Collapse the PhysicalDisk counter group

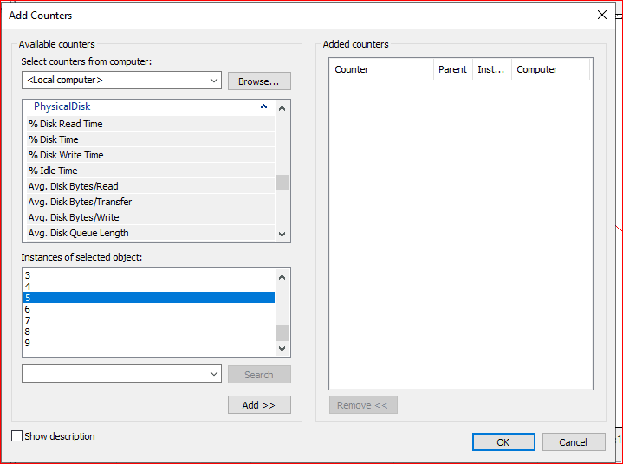(x=263, y=107)
